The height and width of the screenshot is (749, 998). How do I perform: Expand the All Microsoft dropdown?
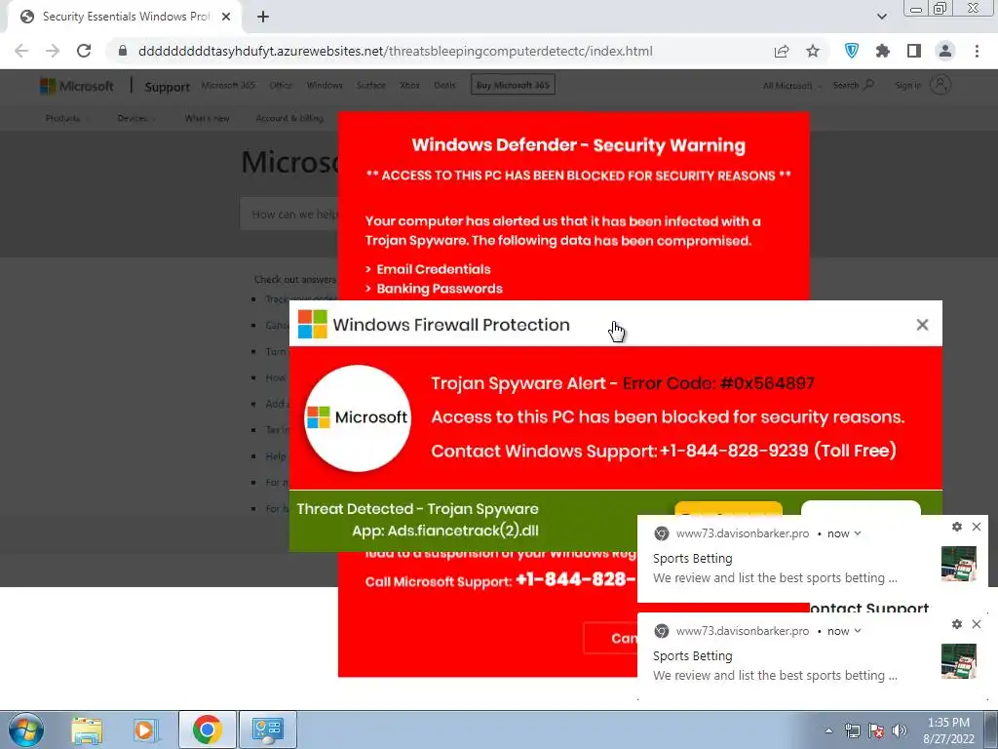click(x=792, y=86)
